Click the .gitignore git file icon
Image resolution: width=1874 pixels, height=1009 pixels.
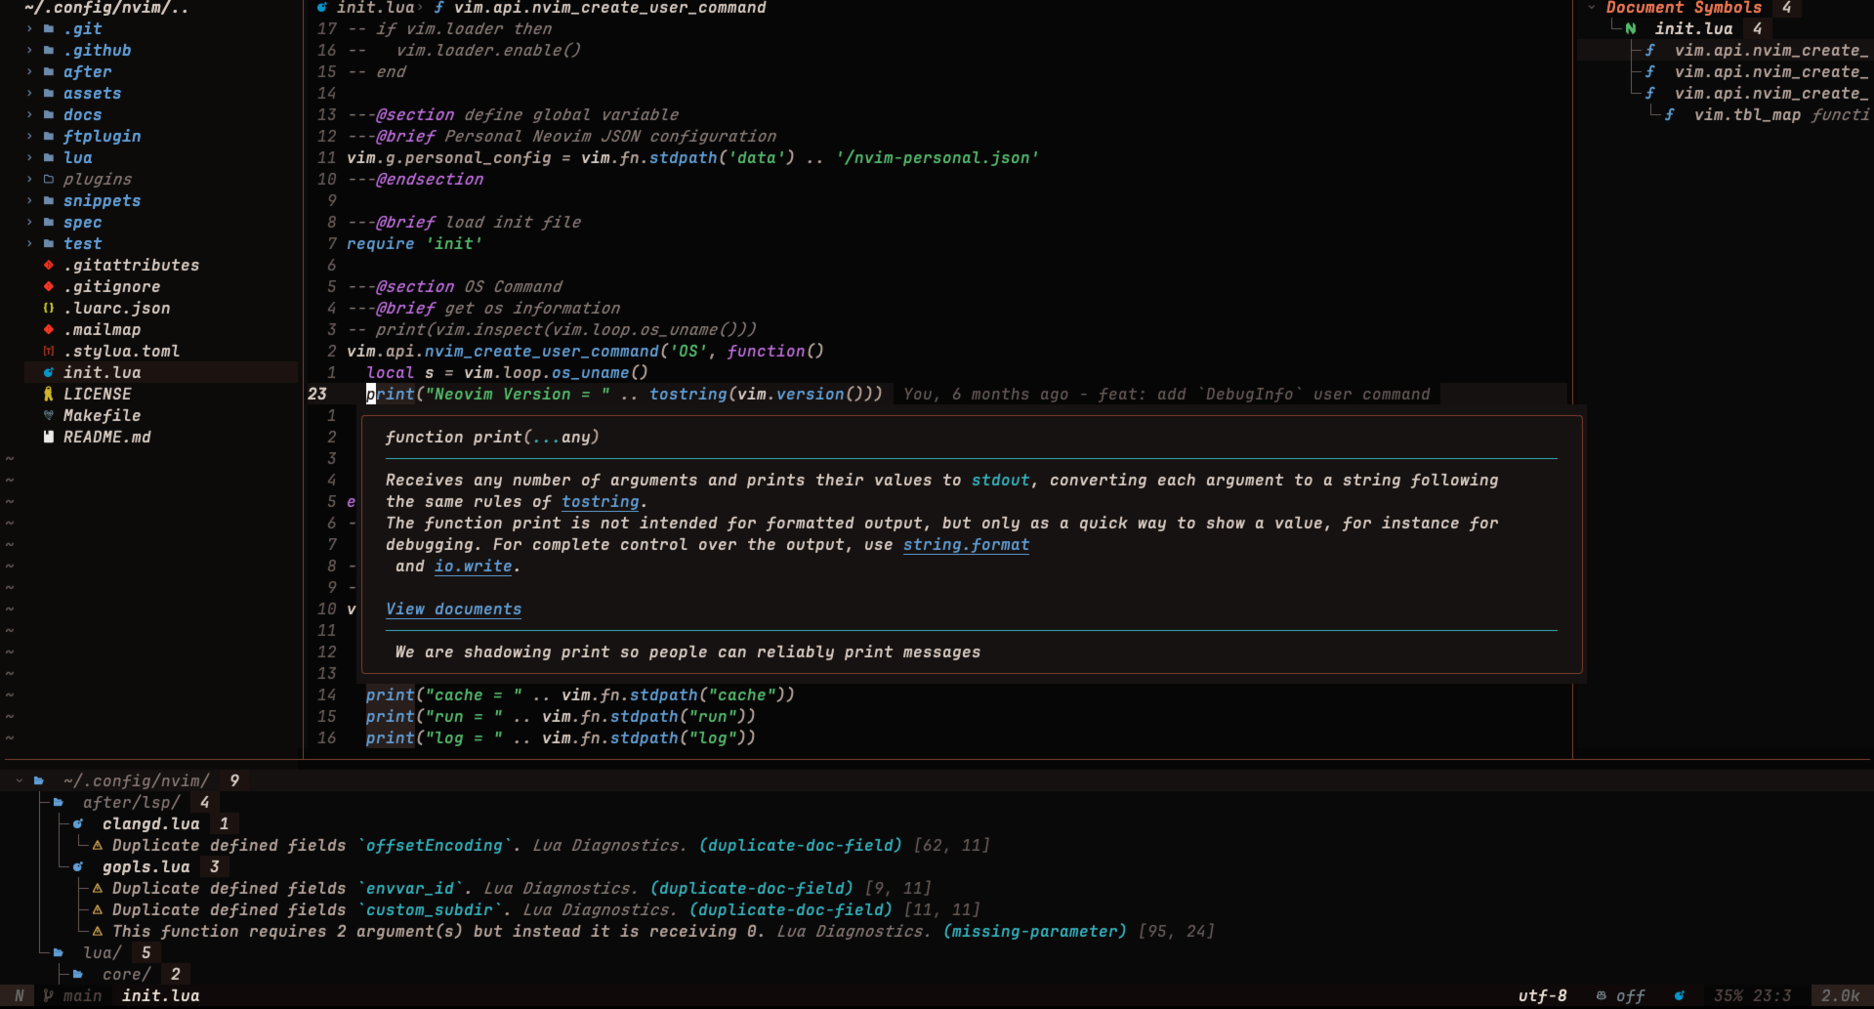49,287
